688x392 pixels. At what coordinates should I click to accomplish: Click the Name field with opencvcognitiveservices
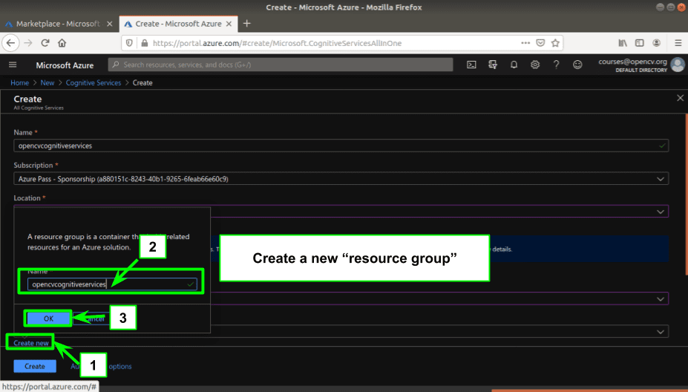coord(341,146)
